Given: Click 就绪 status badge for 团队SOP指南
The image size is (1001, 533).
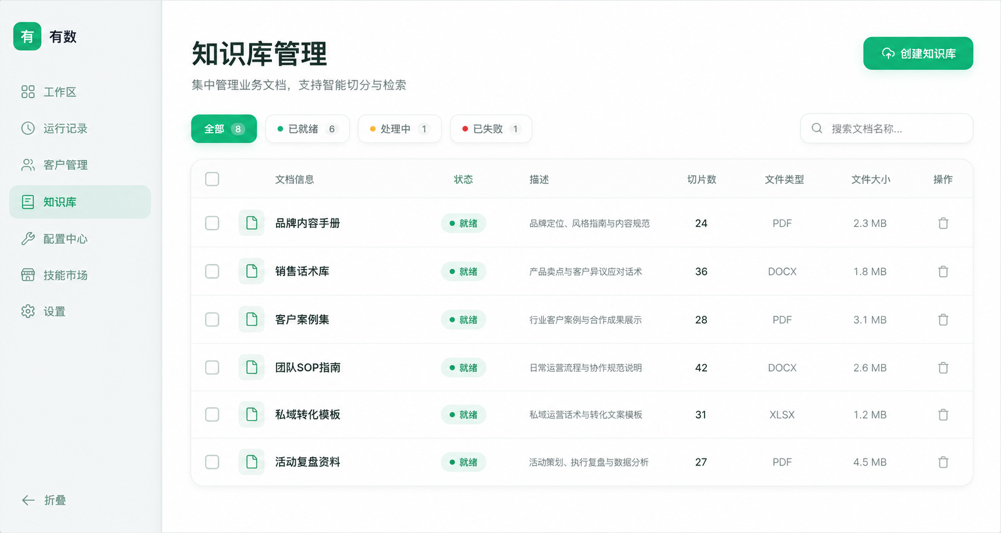Looking at the screenshot, I should point(464,368).
